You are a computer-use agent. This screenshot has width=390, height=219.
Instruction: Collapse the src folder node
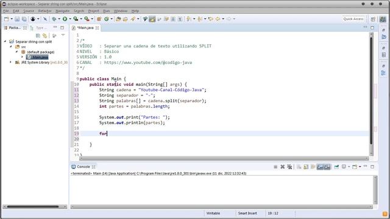[11, 47]
